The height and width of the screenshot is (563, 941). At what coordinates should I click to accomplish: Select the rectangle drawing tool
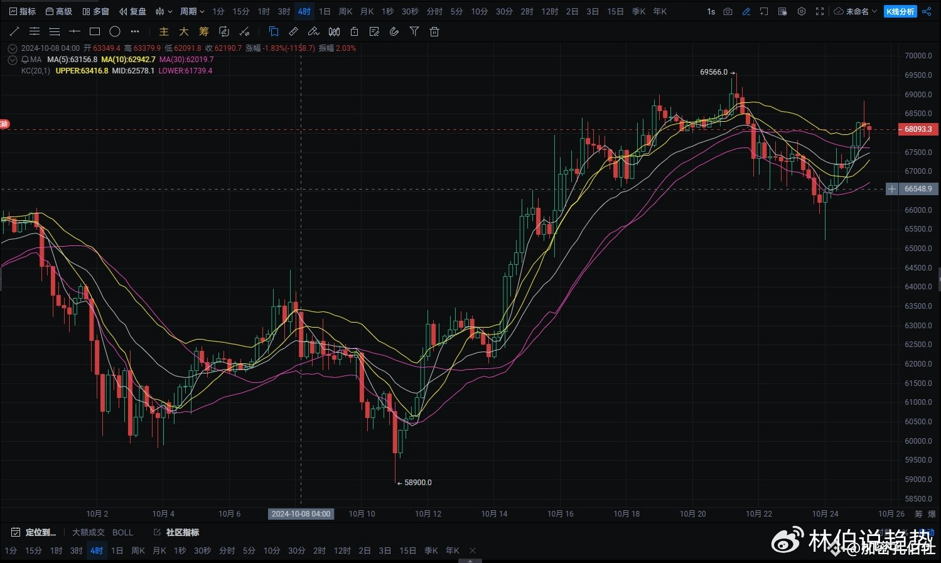(x=95, y=31)
